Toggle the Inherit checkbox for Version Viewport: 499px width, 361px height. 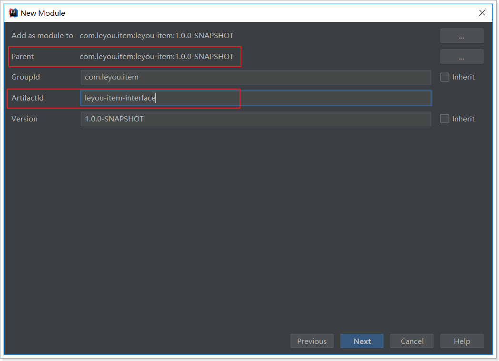[445, 119]
